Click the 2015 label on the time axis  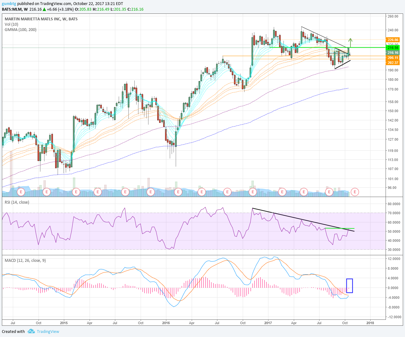[64, 323]
